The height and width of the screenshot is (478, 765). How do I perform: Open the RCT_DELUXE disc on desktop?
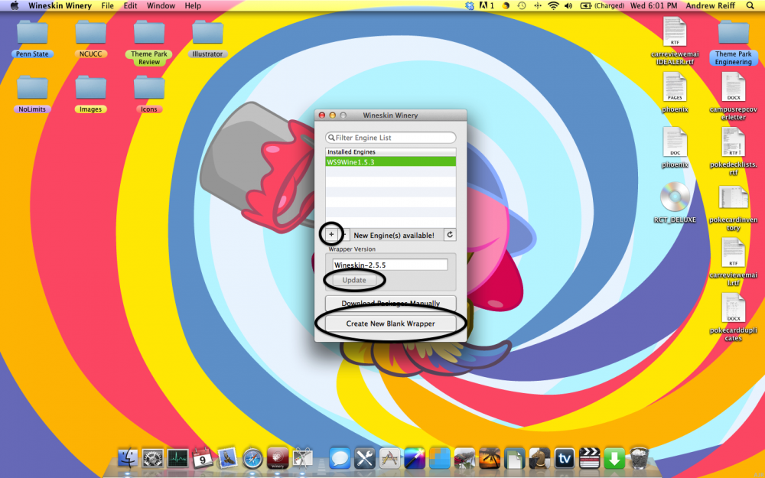[675, 198]
